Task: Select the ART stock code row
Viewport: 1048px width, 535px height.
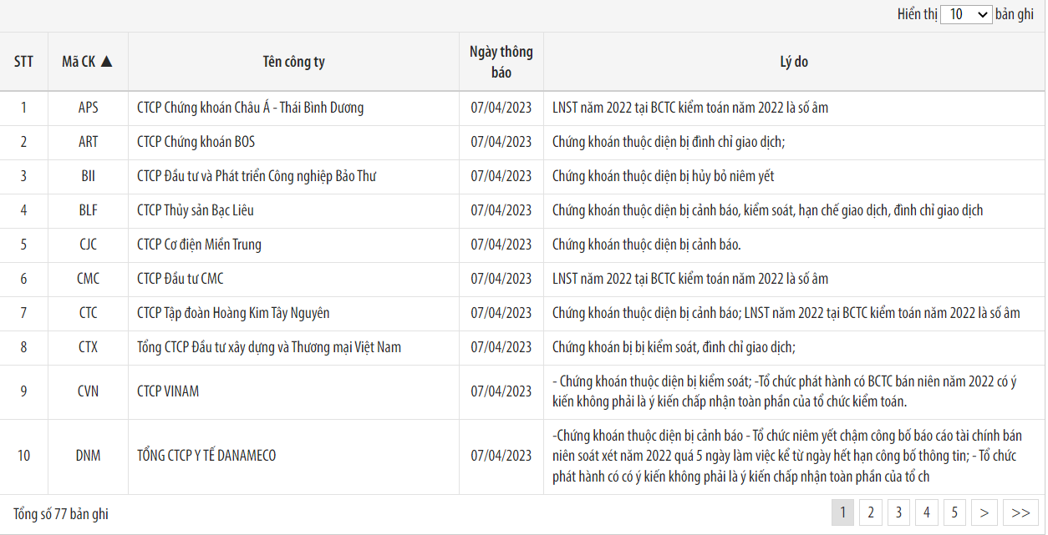Action: point(88,142)
